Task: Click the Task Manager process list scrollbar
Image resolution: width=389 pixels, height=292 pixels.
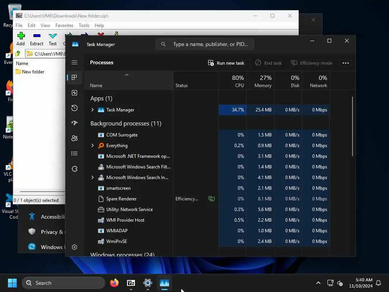Action: coord(352,126)
